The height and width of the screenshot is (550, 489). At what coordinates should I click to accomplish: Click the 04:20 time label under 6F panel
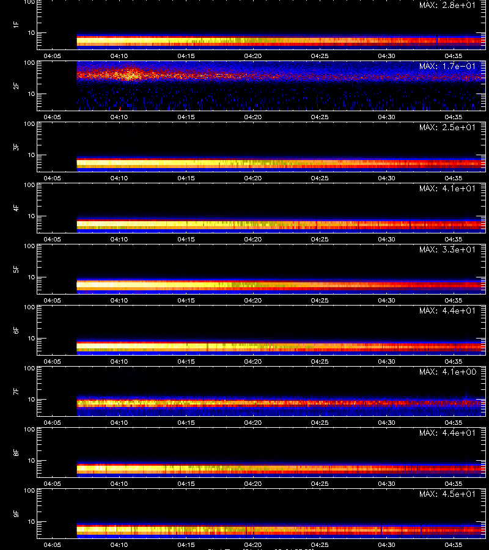coord(253,361)
